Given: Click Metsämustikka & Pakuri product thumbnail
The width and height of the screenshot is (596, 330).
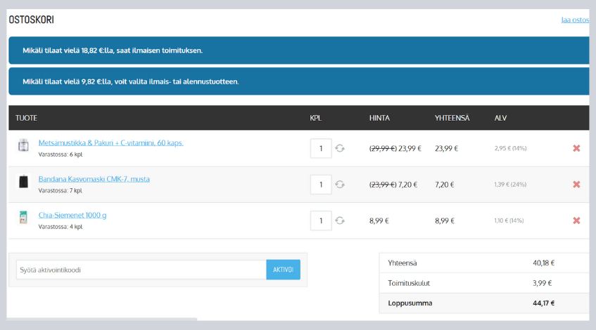Looking at the screenshot, I should pyautogui.click(x=23, y=146).
